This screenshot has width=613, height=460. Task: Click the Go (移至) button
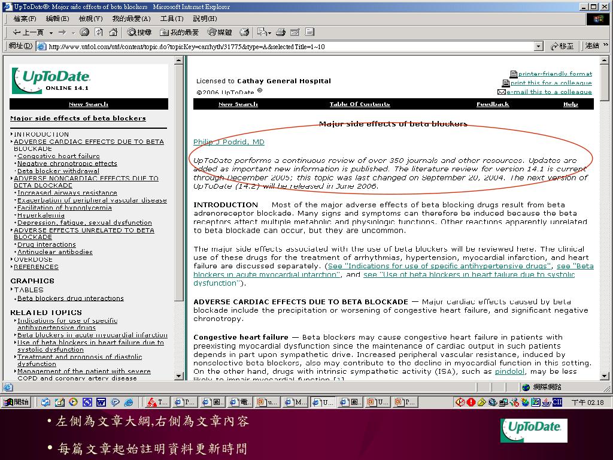562,46
